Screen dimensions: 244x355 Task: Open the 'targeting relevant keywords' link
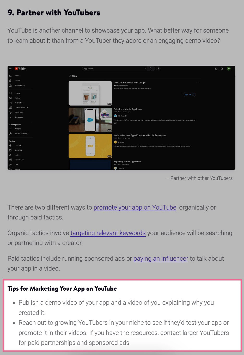[108, 233]
